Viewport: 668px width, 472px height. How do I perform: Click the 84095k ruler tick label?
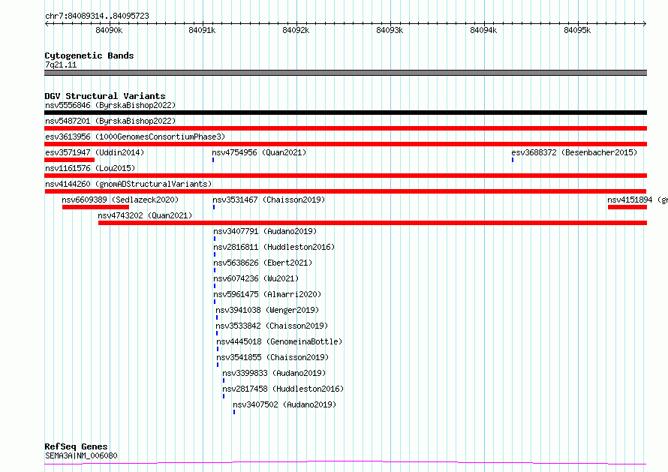click(x=577, y=30)
